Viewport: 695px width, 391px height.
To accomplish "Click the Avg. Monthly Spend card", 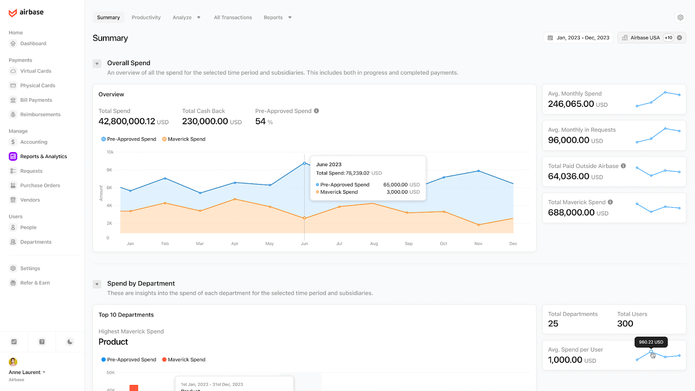I will point(614,99).
